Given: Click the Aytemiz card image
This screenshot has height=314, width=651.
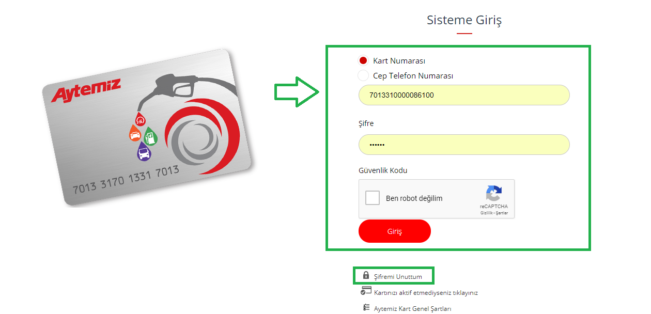Looking at the screenshot, I should click(x=147, y=128).
